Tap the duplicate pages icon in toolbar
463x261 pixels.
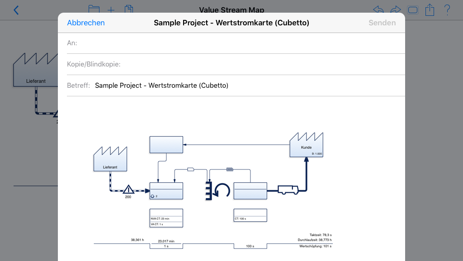129,9
